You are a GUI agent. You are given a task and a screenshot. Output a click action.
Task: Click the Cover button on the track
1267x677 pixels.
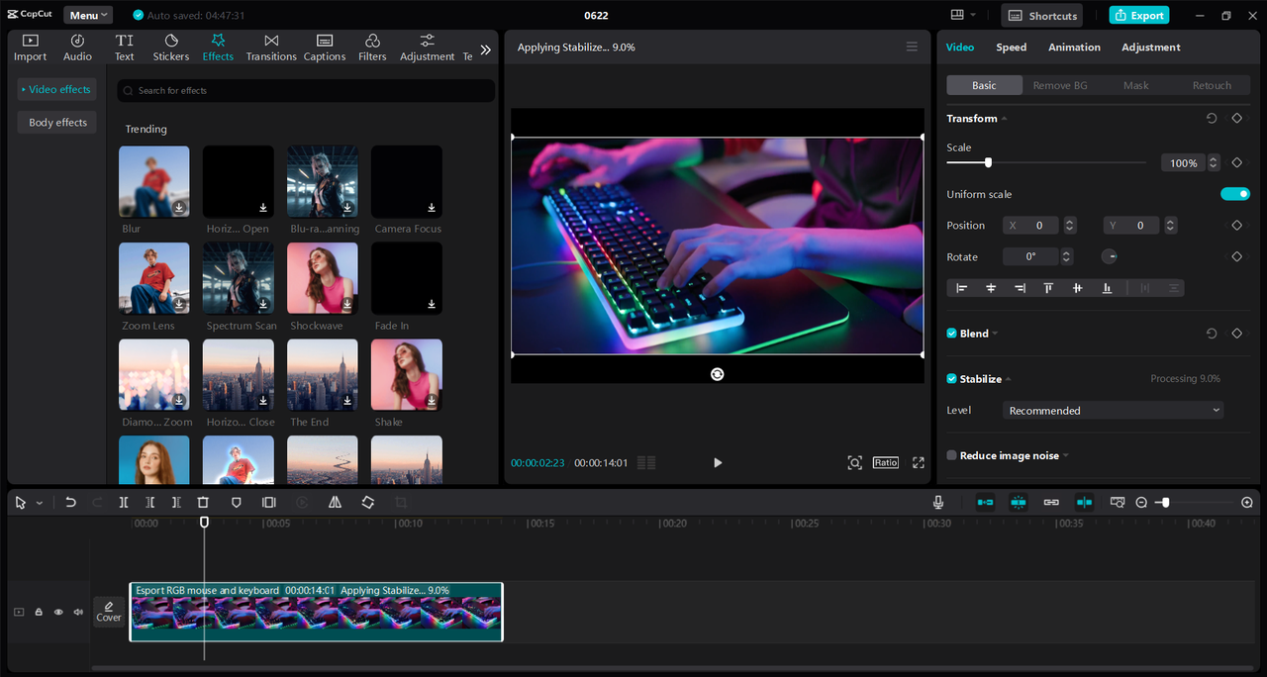(x=109, y=612)
